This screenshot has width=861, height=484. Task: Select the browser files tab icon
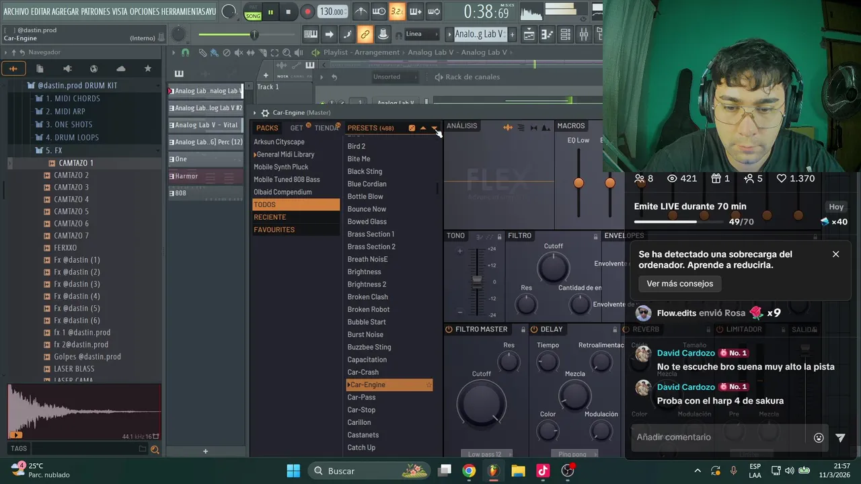pyautogui.click(x=40, y=69)
